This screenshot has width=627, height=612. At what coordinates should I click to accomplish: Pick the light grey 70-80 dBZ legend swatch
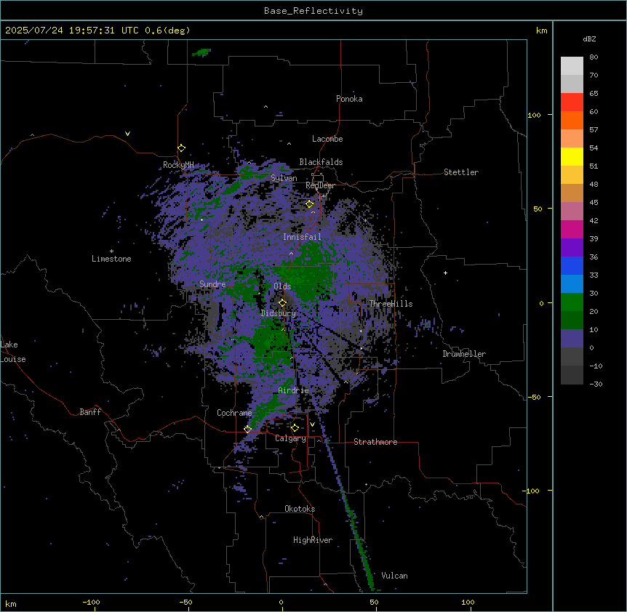click(572, 66)
